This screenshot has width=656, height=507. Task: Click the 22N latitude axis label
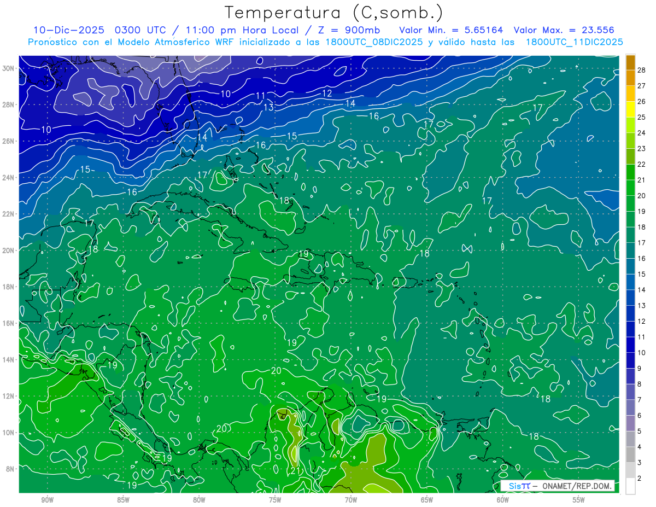click(x=8, y=214)
